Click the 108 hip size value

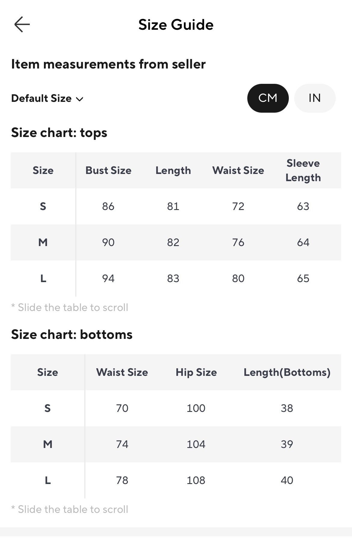coord(196,480)
